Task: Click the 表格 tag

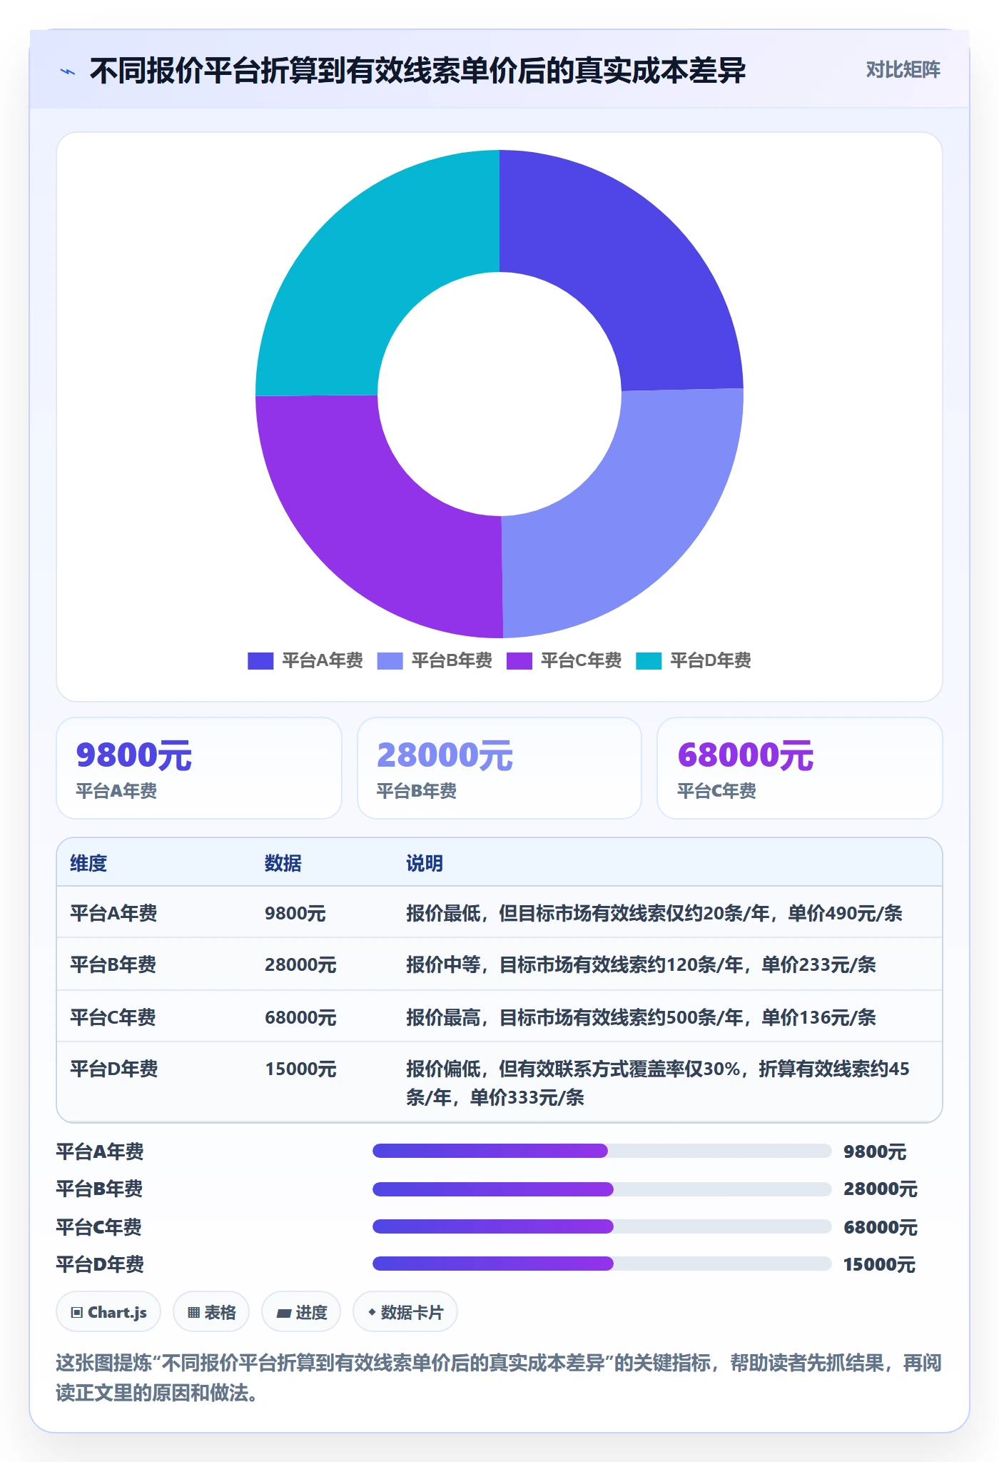Action: [211, 1312]
